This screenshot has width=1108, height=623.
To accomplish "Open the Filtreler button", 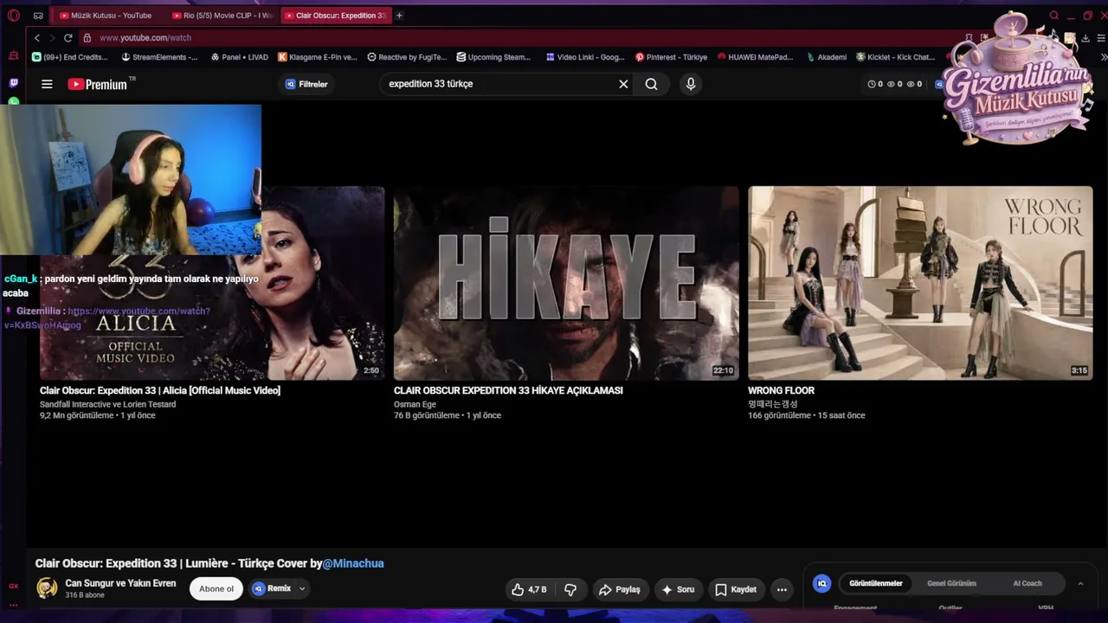I will (306, 84).
